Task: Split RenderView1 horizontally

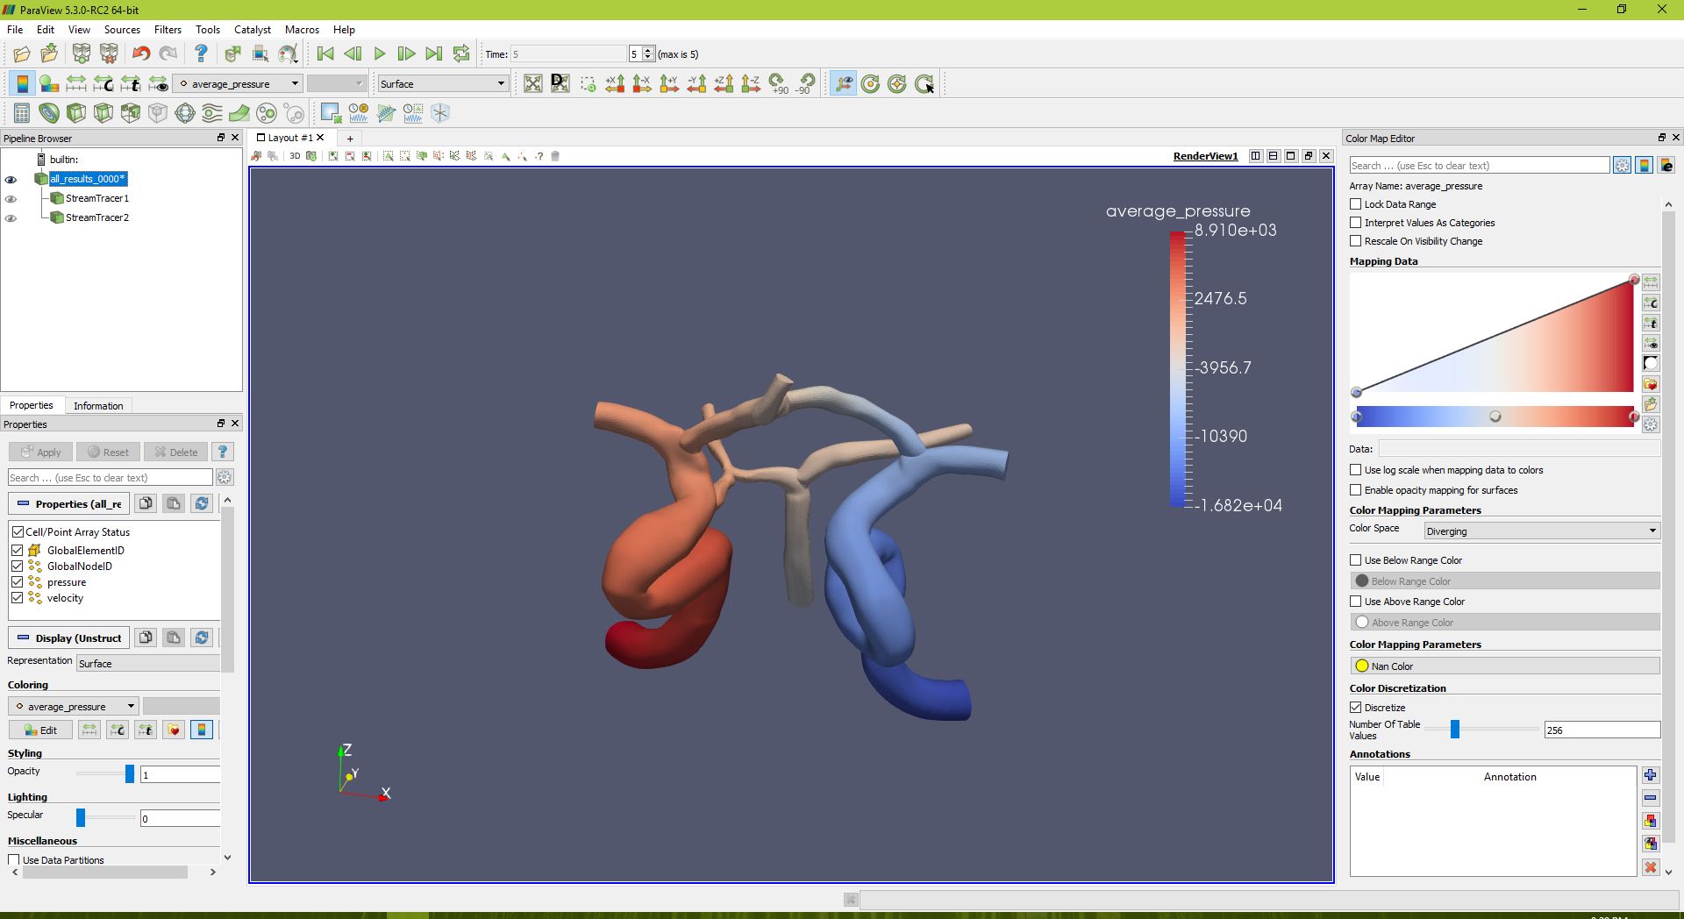Action: pos(1256,156)
